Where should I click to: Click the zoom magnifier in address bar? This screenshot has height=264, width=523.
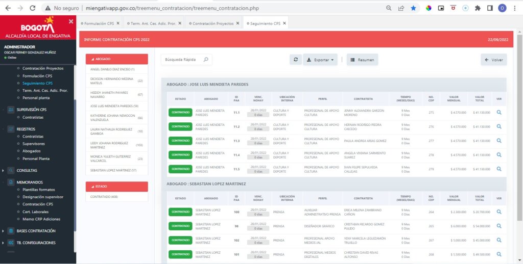[x=389, y=8]
